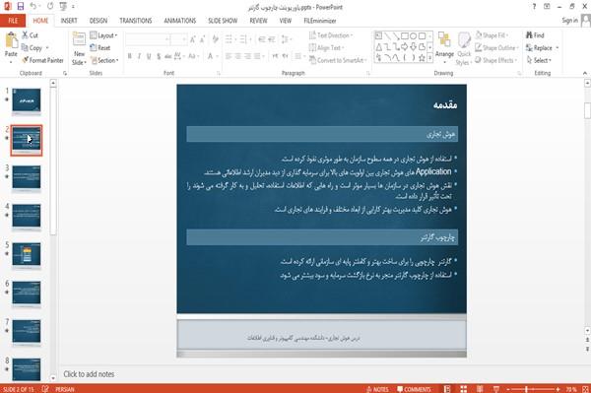591x393 pixels.
Task: Open Quick Styles gallery
Action: (464, 49)
